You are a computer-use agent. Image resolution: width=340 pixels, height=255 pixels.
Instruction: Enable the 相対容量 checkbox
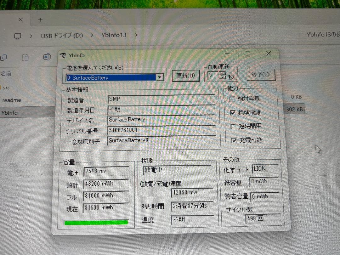(232, 98)
